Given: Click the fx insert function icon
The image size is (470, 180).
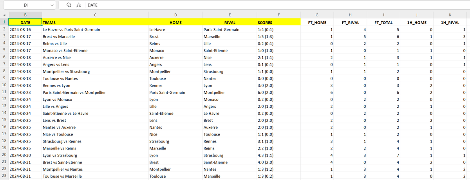Looking at the screenshot, I should click(79, 5).
